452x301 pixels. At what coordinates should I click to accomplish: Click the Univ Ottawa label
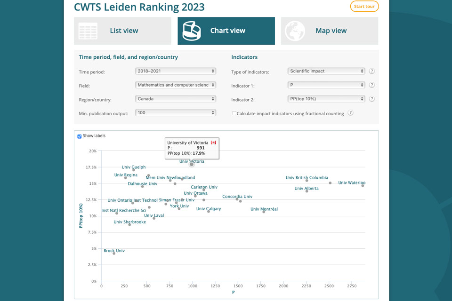(195, 193)
